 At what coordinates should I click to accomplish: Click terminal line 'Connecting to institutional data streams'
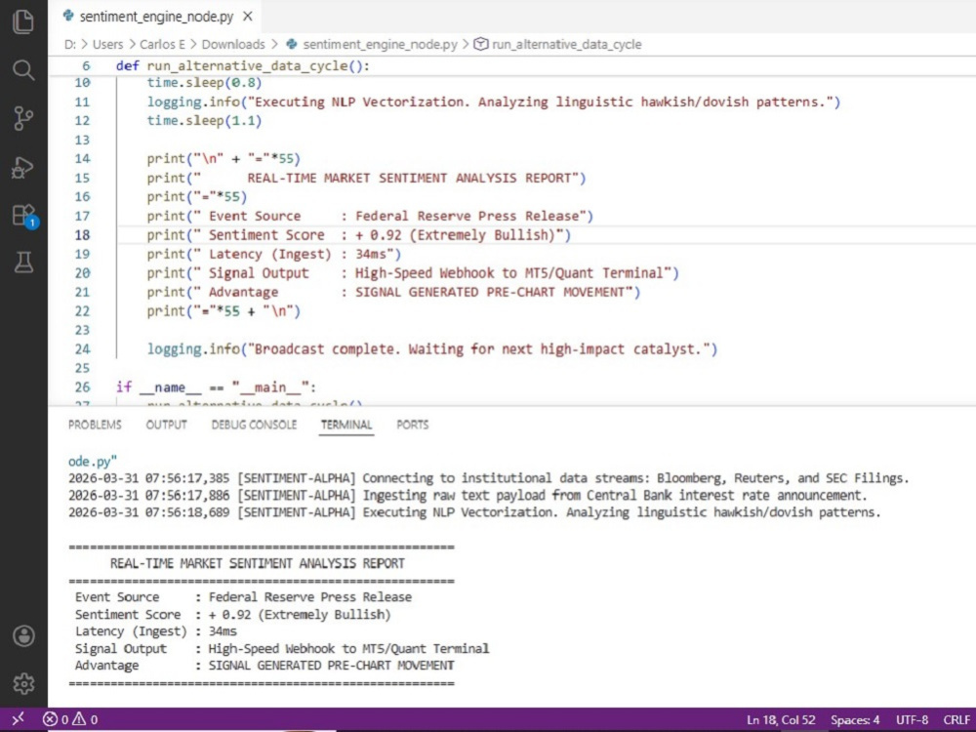tap(489, 478)
